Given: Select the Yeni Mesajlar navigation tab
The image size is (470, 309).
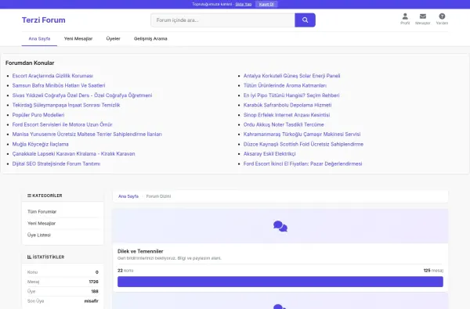Looking at the screenshot, I should click(78, 38).
